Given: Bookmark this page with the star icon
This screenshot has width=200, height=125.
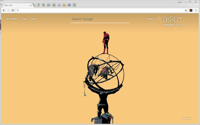Looking at the screenshot, I should tap(186, 10).
